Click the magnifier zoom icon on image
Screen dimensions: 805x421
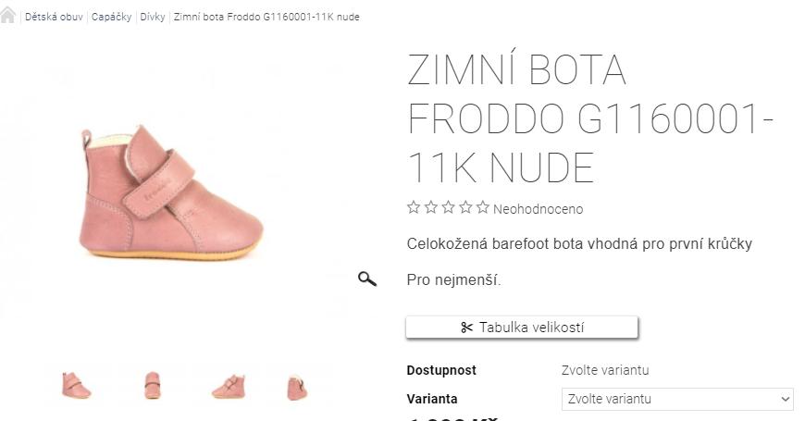(x=367, y=279)
